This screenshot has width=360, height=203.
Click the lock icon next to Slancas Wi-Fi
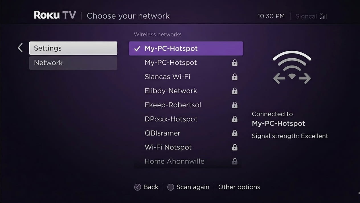pos(235,77)
